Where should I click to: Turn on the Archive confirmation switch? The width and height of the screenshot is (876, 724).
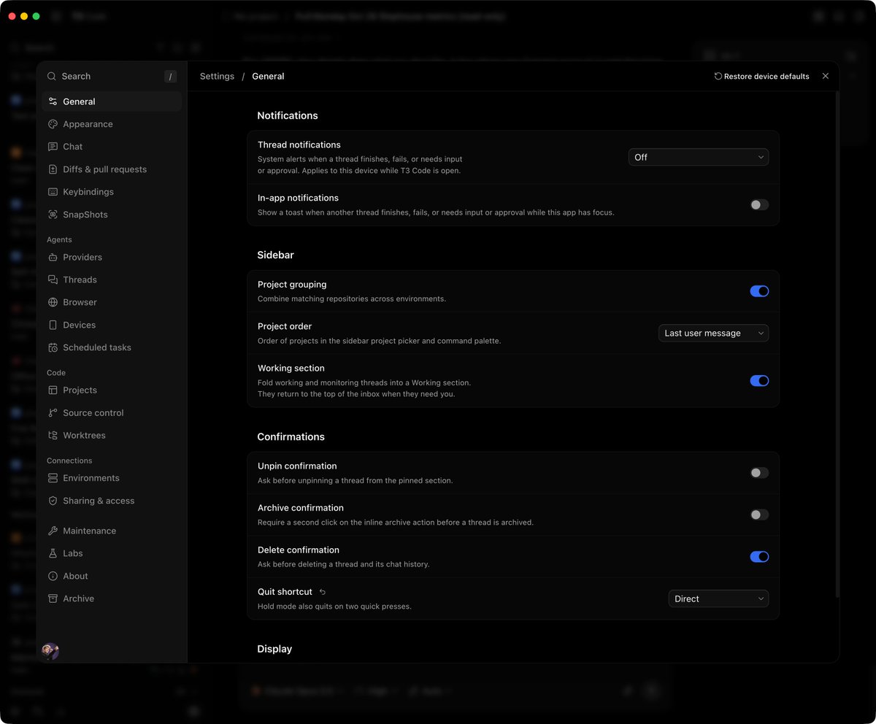pyautogui.click(x=759, y=515)
